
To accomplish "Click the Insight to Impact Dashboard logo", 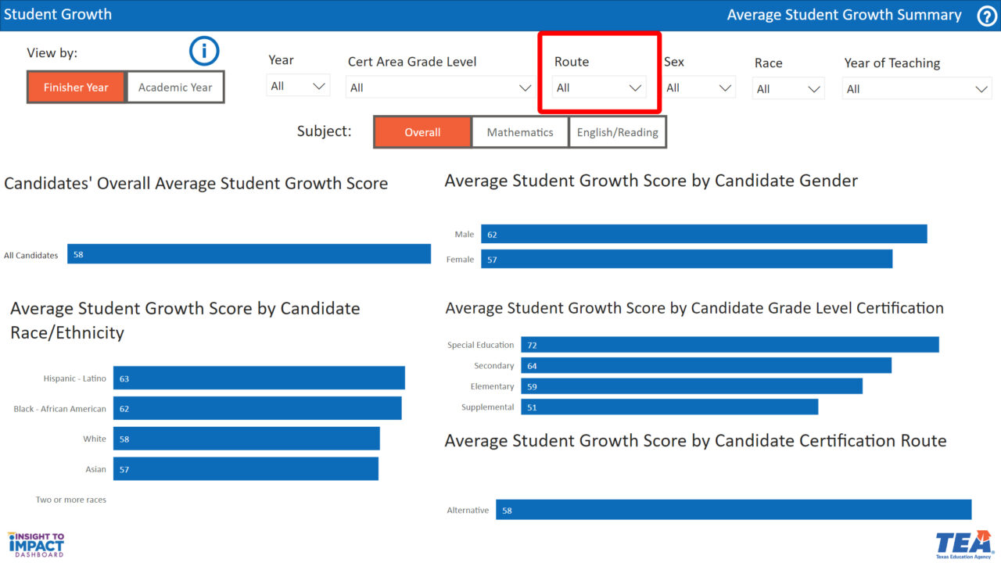I will [35, 544].
